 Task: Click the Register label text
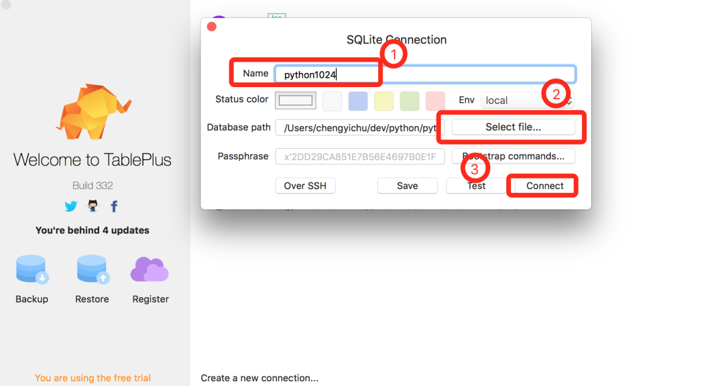coord(151,299)
